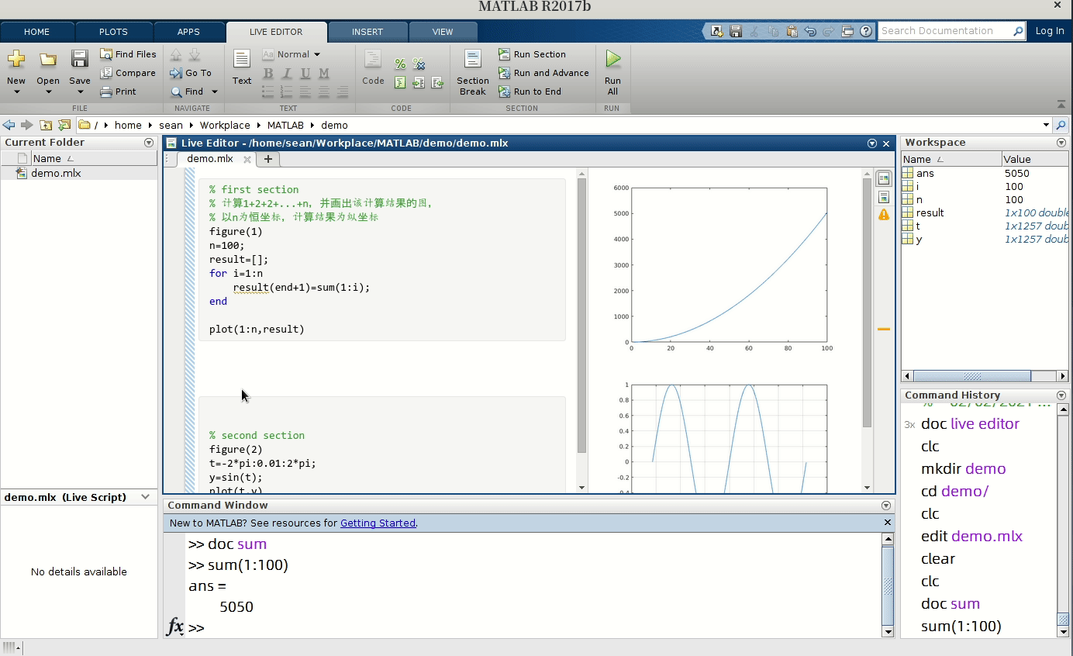Viewport: 1073px width, 656px height.
Task: Follow the Getting Started link
Action: click(x=378, y=523)
